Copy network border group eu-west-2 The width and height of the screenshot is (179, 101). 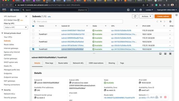[35, 98]
